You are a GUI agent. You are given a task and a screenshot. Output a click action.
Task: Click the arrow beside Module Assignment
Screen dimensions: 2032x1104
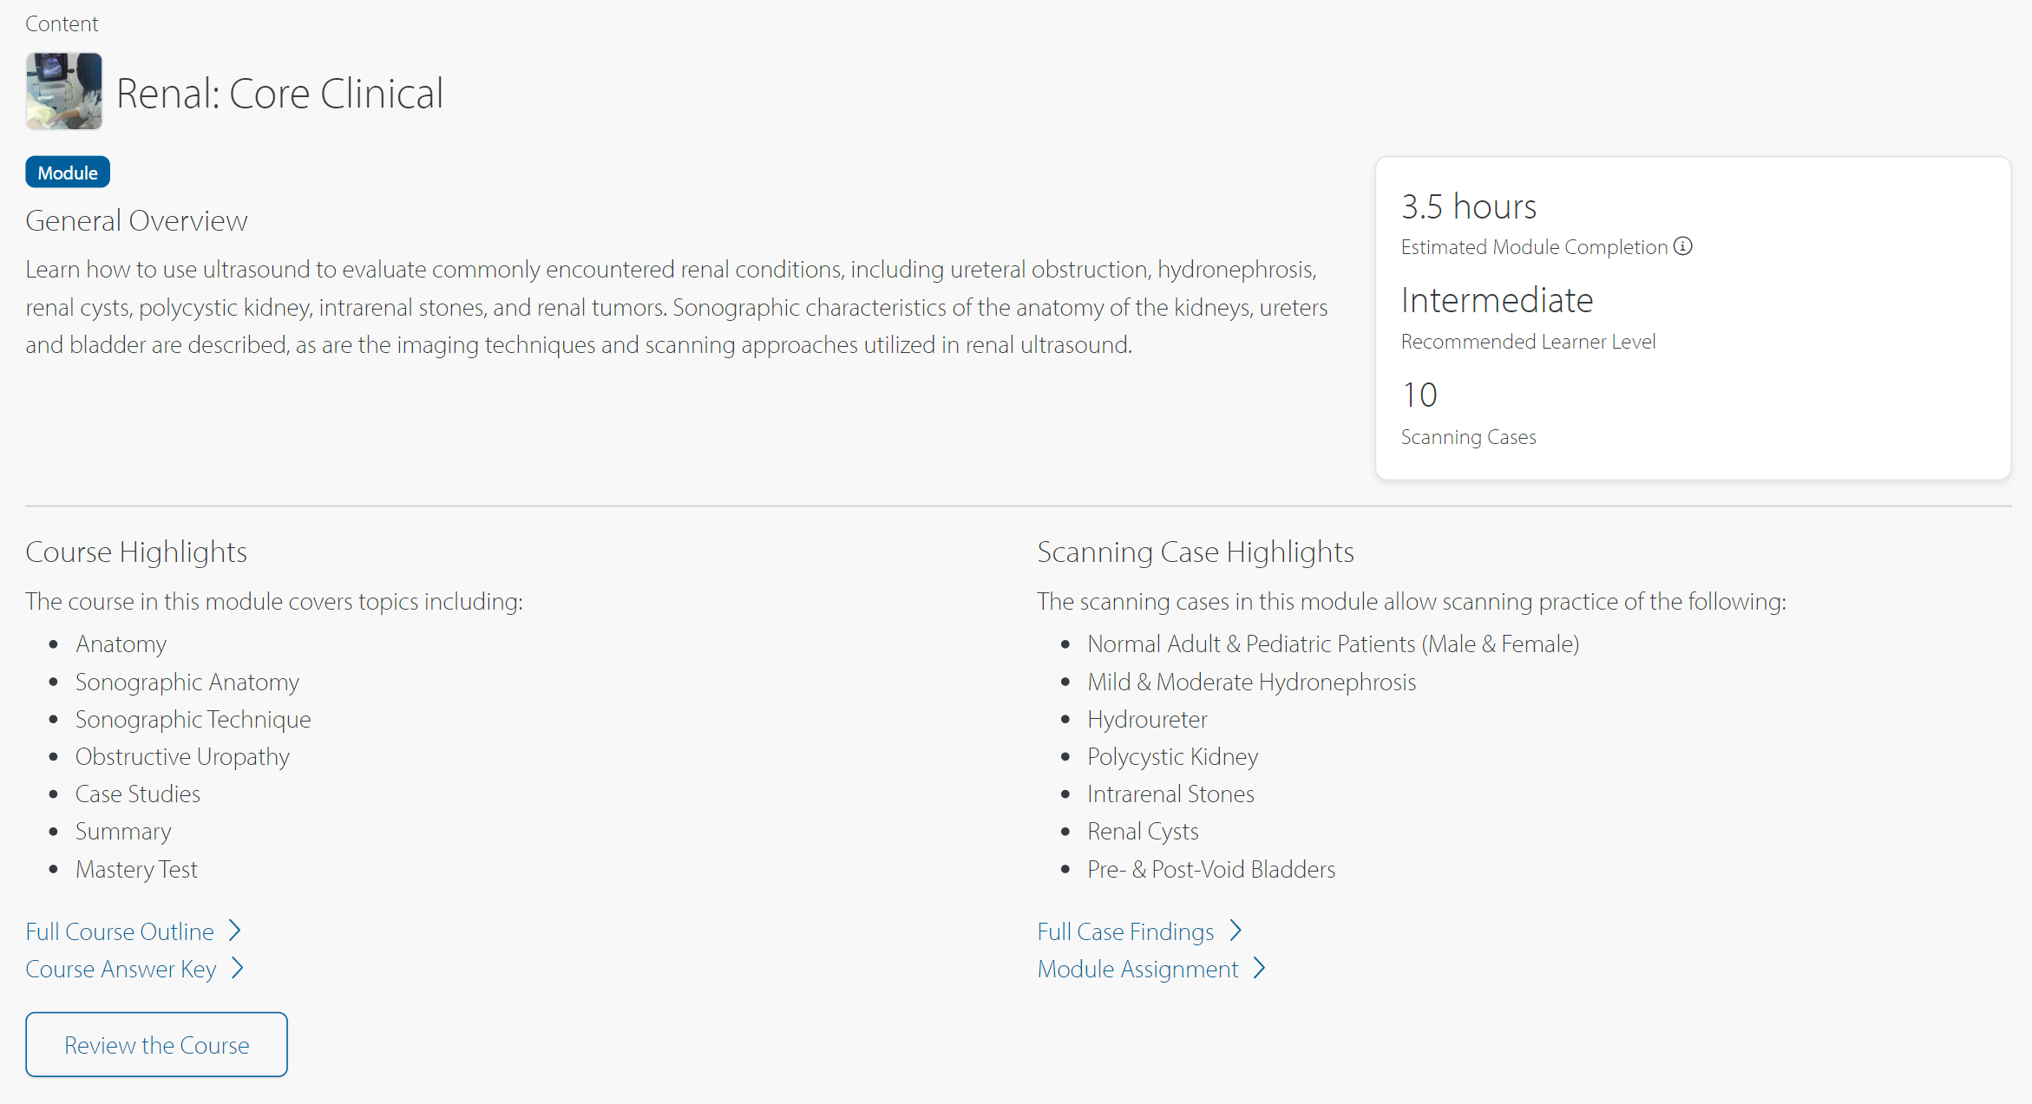[1260, 968]
